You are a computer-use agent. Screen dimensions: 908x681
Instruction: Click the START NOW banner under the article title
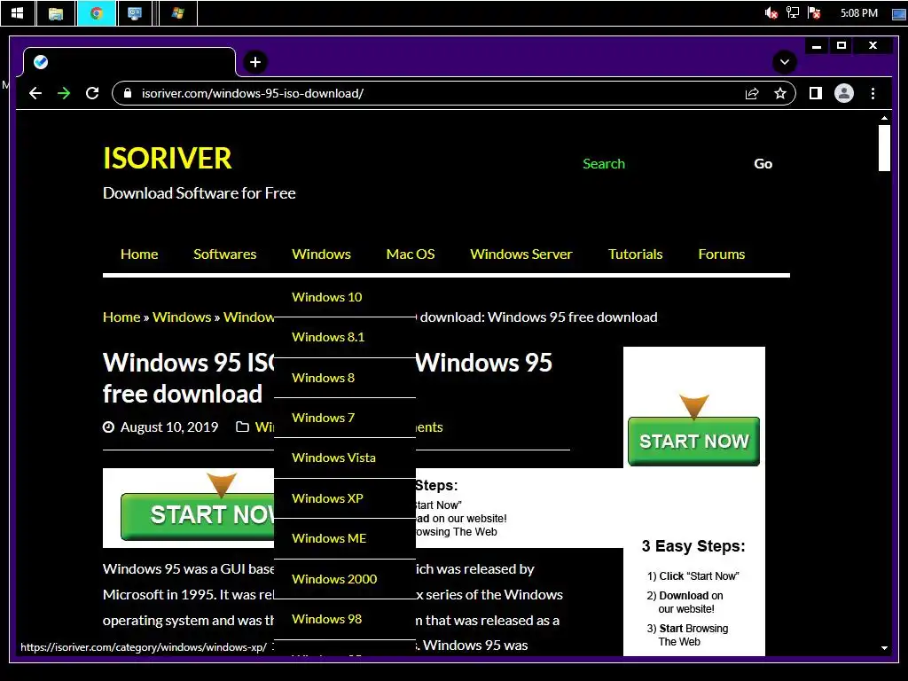[198, 515]
